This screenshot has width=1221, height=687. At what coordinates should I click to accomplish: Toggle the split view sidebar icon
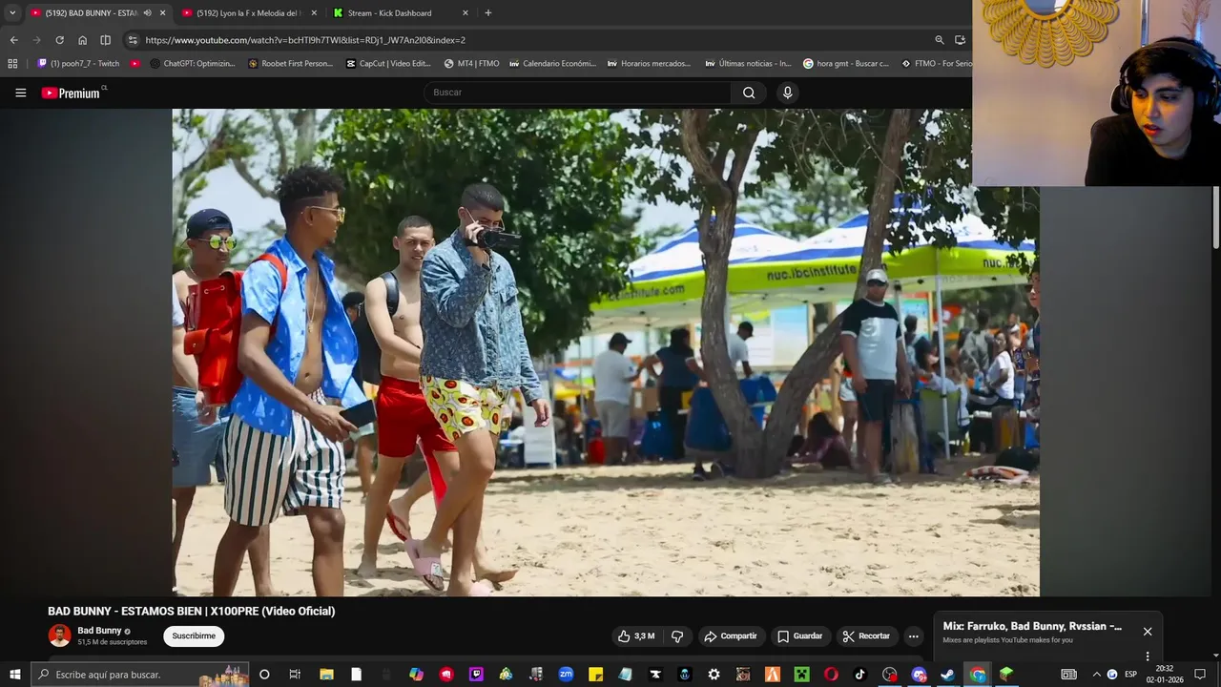[106, 40]
